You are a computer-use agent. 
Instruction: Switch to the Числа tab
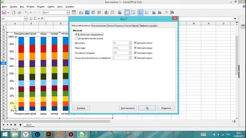click(128, 26)
